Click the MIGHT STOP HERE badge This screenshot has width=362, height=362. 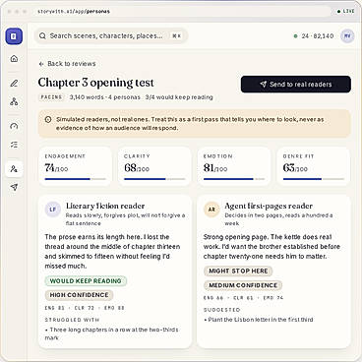(238, 271)
